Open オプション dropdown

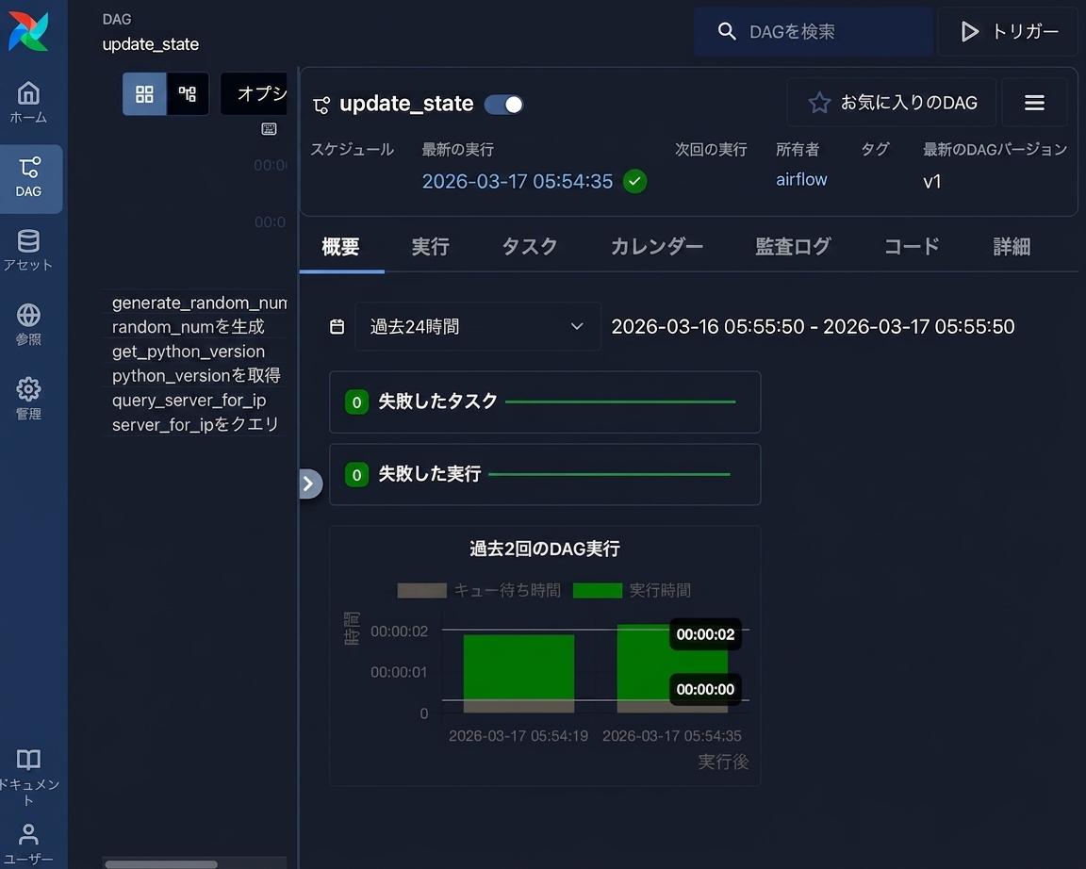(255, 94)
